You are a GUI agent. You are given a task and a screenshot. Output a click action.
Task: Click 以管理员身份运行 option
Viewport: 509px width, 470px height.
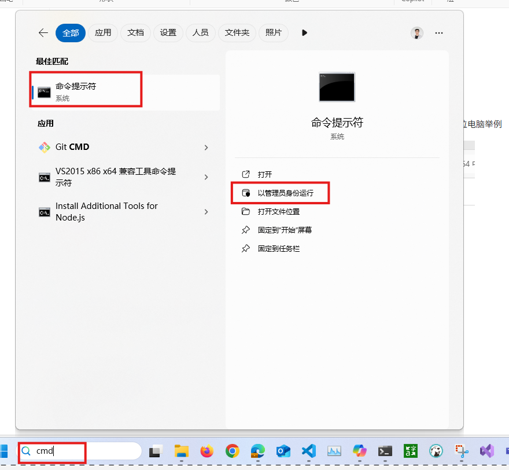[x=285, y=193]
